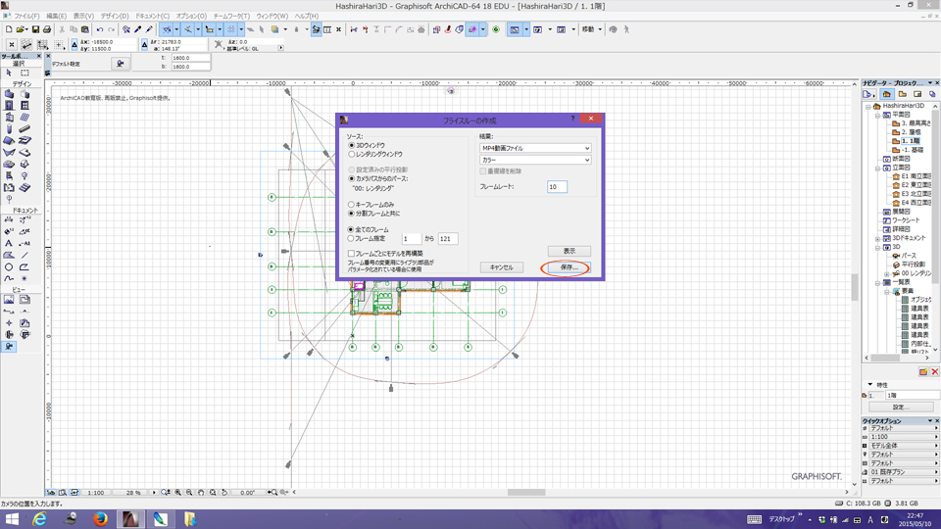Select the カメラパスからのパース radio button

click(x=352, y=178)
